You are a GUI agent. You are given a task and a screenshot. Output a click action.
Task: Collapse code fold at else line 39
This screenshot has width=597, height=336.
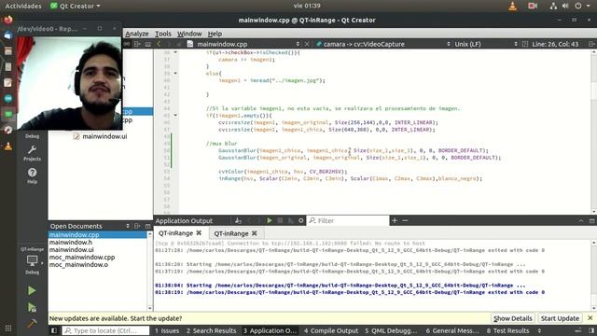point(175,73)
